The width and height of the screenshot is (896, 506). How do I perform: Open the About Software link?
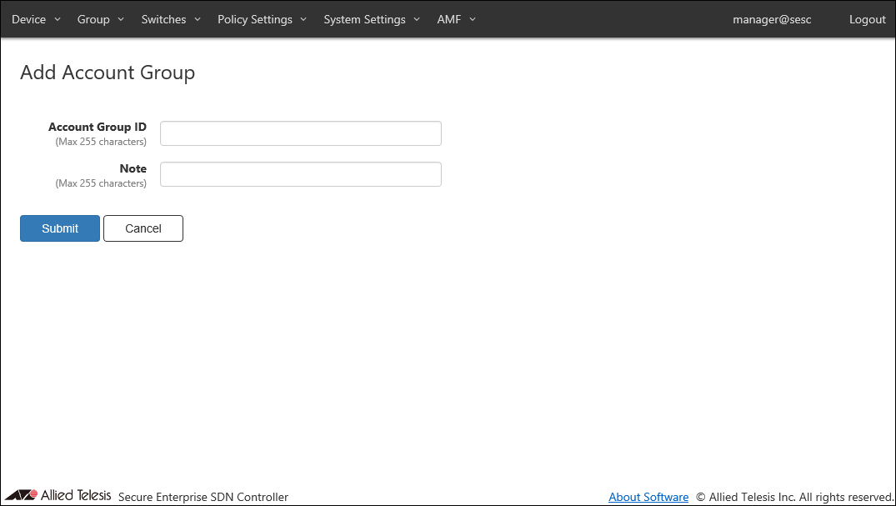648,497
